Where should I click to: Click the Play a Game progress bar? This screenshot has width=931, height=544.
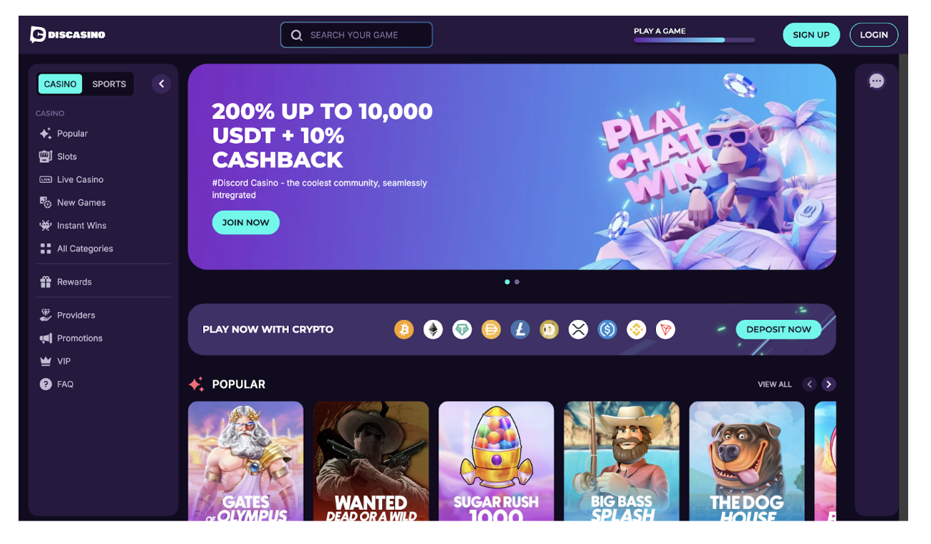pos(694,40)
